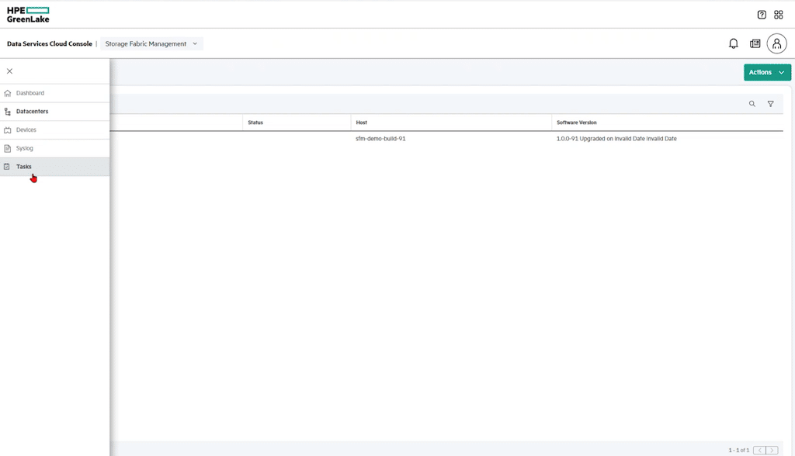Screen dimensions: 795x456
Task: Go to Dashboard menu item
Action: [x=55, y=93]
